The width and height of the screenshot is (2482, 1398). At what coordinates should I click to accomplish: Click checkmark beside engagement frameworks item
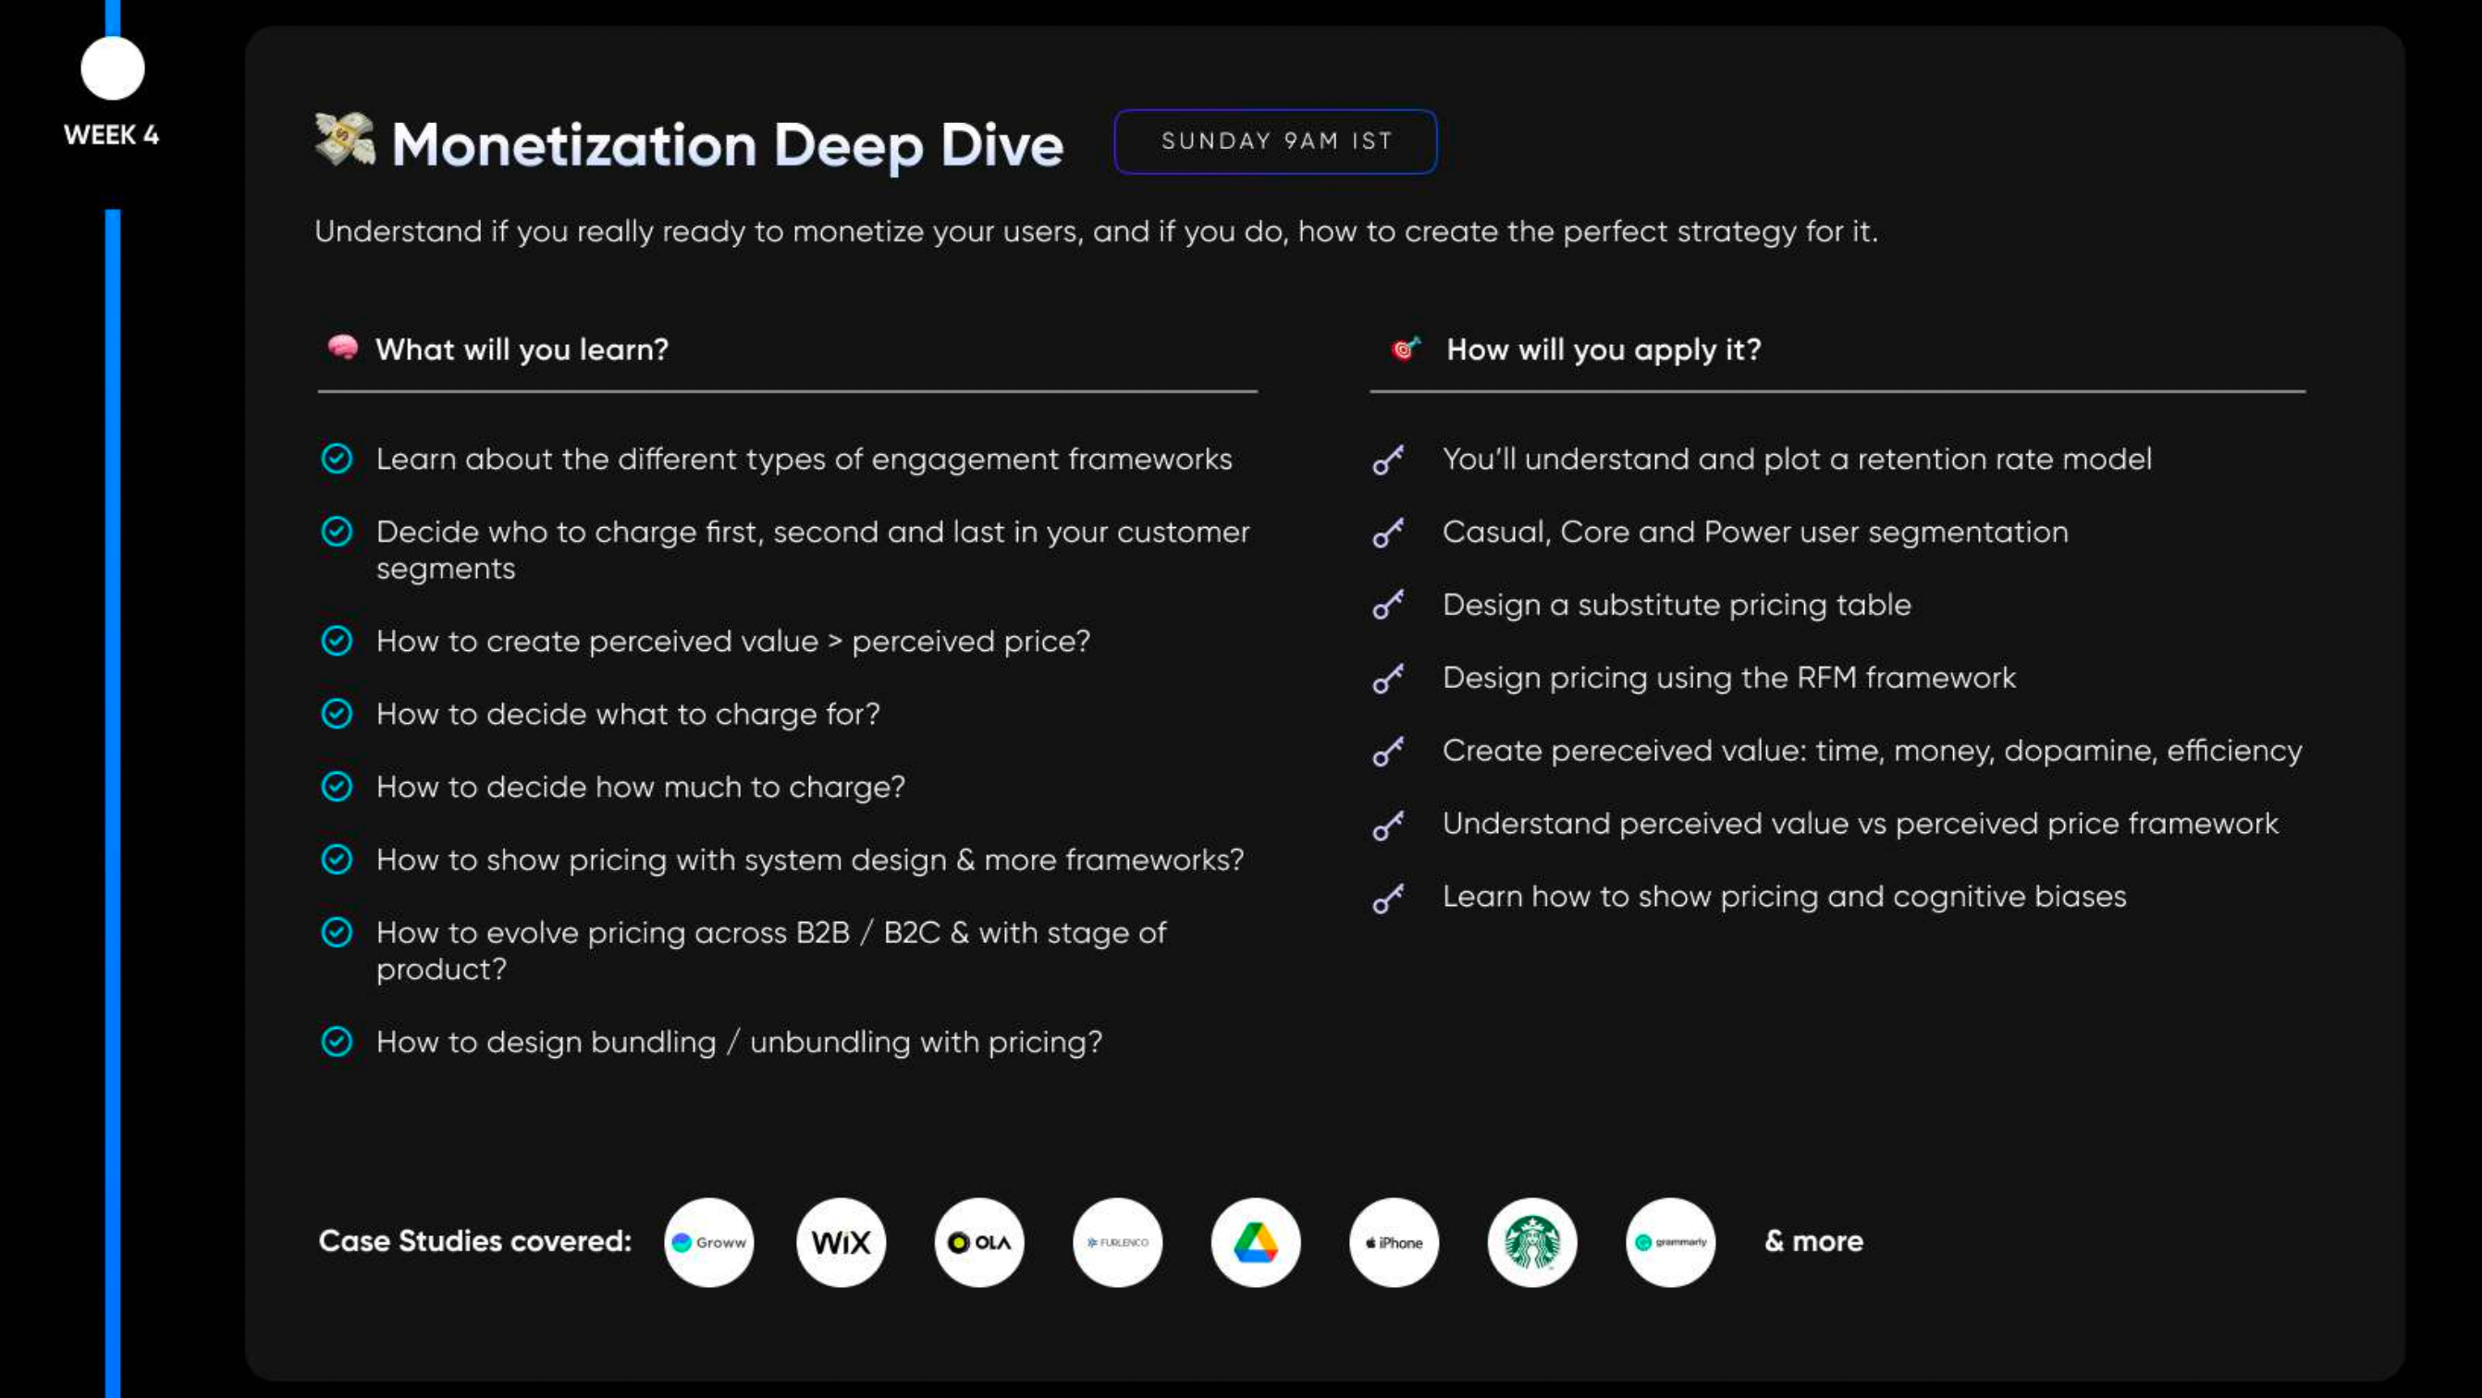(337, 459)
